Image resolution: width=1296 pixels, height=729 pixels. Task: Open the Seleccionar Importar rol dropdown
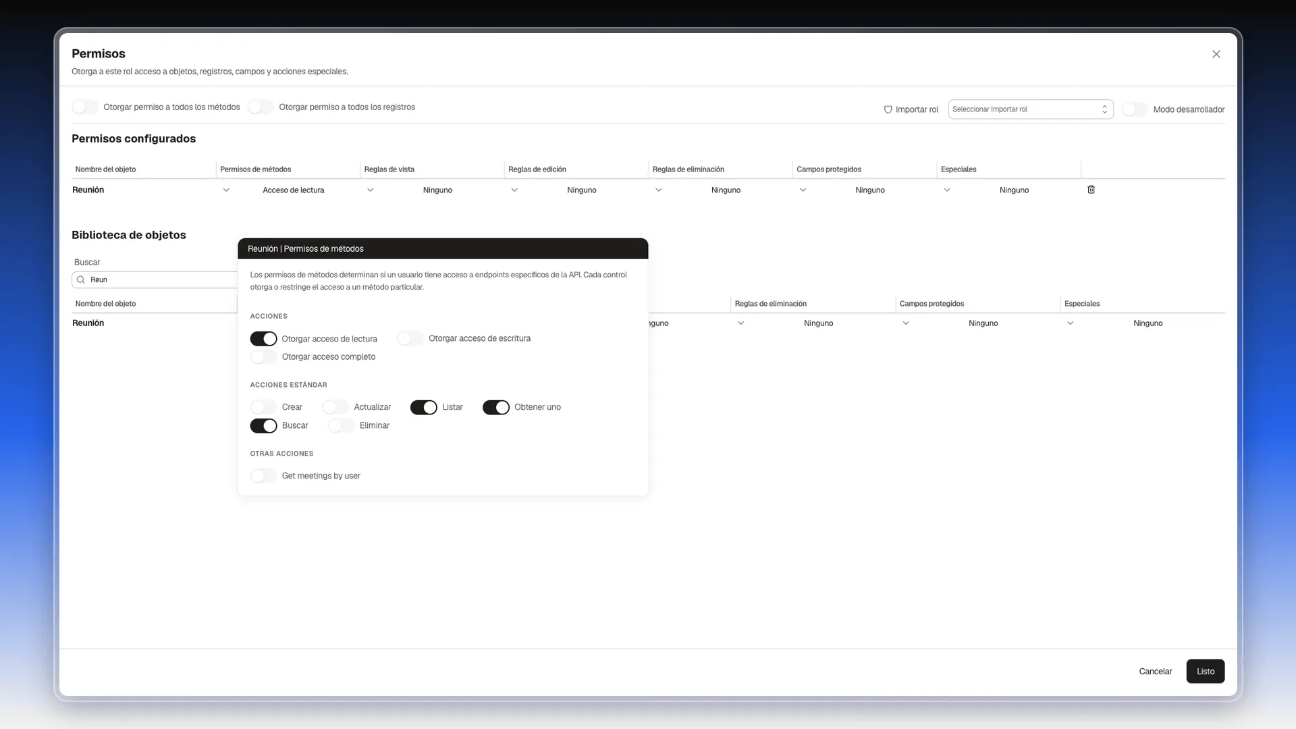1031,109
